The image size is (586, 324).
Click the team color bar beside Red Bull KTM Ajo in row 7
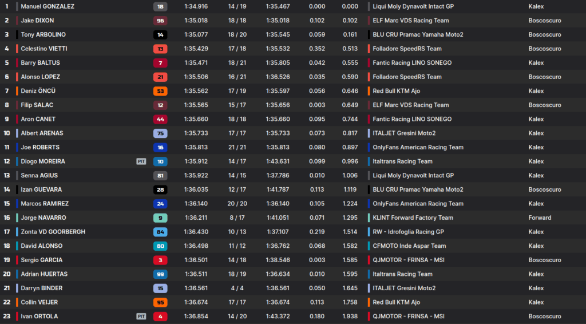pos(369,91)
